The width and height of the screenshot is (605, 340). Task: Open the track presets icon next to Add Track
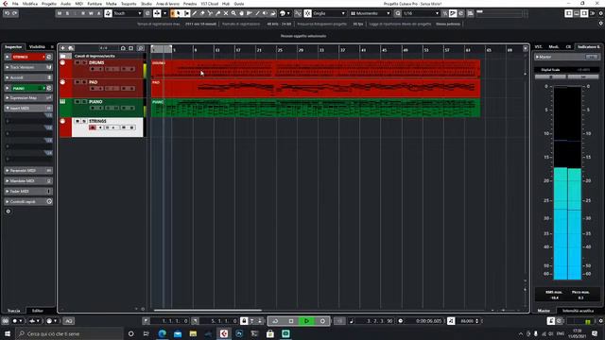71,48
